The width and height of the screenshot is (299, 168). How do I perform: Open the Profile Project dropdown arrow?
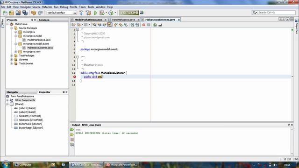pyautogui.click(x=115, y=13)
